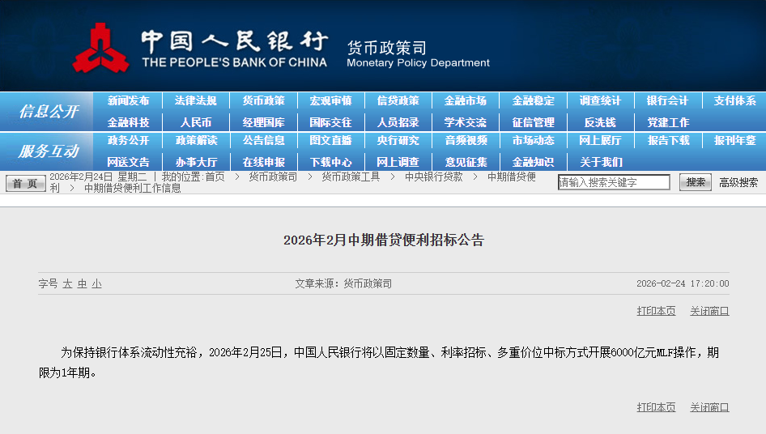Click the People's Bank of China logo
Viewport: 766px width, 434px height.
101,49
